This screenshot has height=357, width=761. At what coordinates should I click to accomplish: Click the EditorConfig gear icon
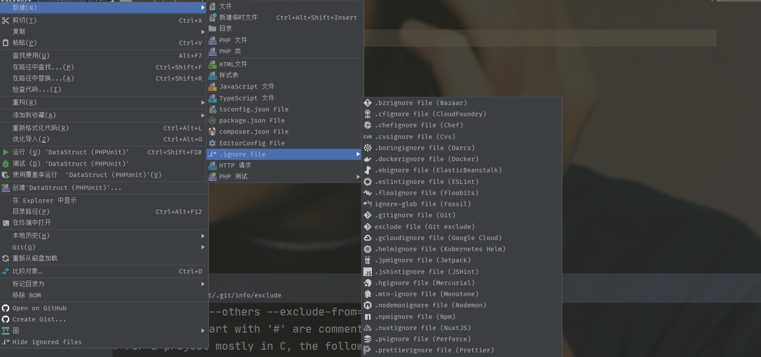[x=212, y=143]
